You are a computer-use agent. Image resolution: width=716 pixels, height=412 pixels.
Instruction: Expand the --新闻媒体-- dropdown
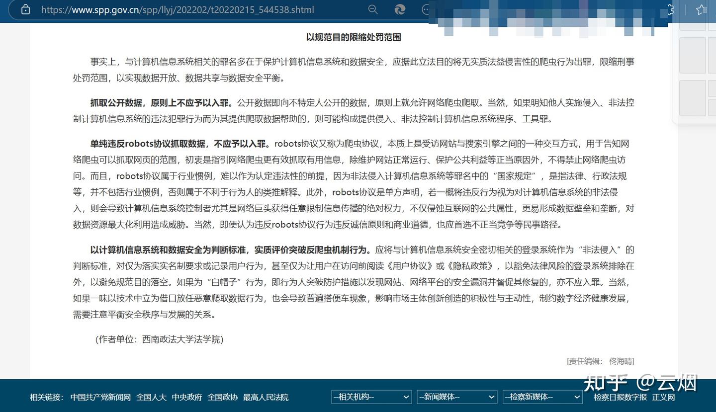[456, 397]
